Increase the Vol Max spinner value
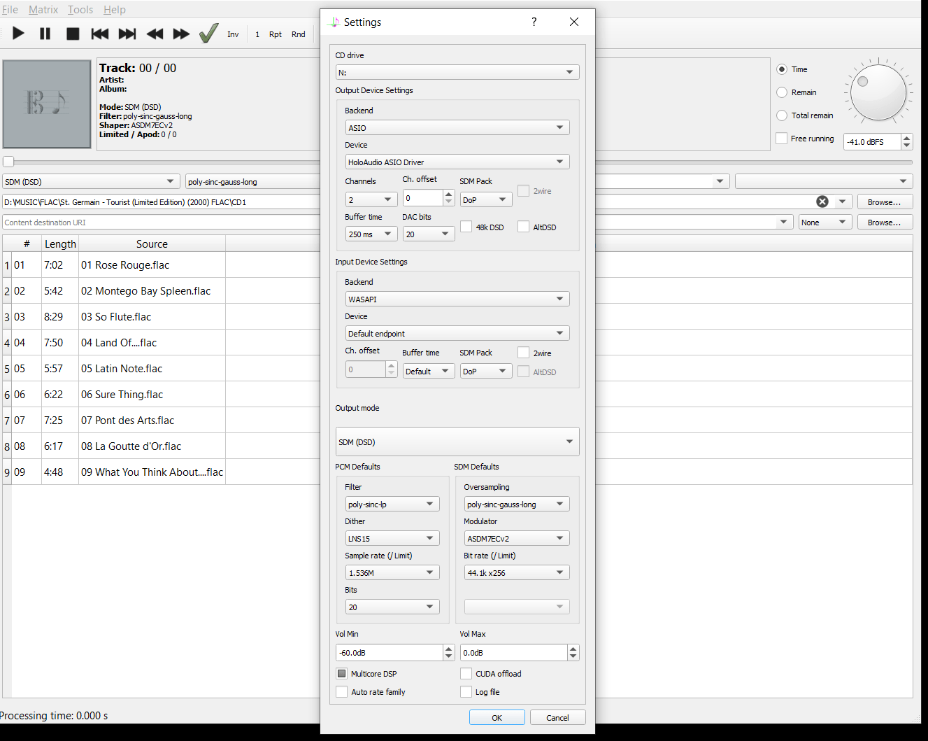Viewport: 928px width, 741px height. click(573, 649)
